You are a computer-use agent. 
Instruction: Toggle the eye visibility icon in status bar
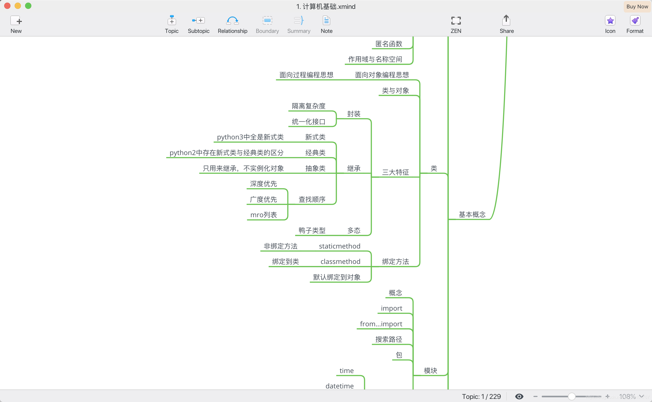[x=519, y=397]
